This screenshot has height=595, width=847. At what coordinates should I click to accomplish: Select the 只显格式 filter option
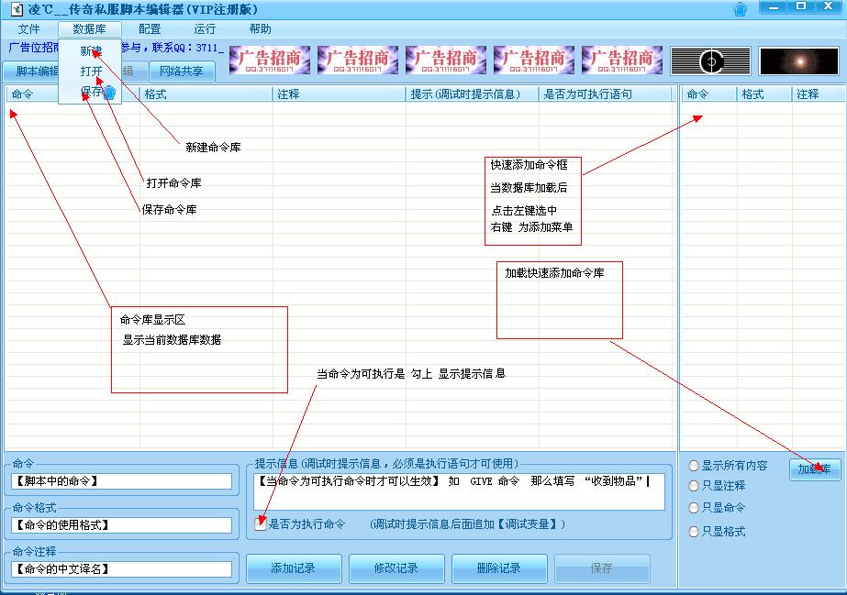(x=695, y=531)
